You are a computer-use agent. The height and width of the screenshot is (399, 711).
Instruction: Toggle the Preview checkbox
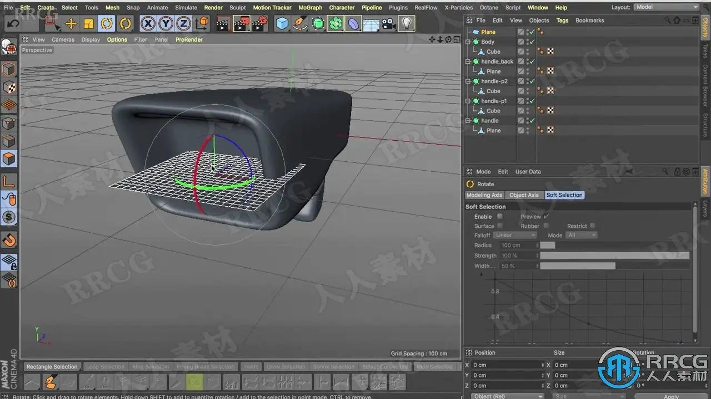[546, 217]
